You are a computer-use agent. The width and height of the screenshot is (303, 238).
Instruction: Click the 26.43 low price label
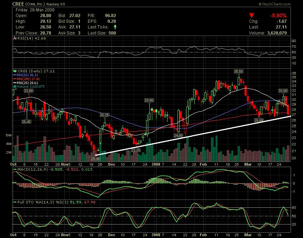(26, 122)
